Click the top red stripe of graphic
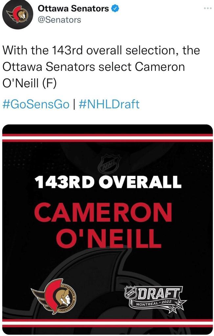The width and height of the screenshot is (214, 336). (x=107, y=136)
